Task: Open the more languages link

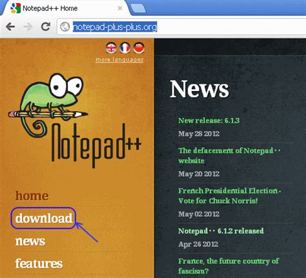Action: (x=119, y=60)
